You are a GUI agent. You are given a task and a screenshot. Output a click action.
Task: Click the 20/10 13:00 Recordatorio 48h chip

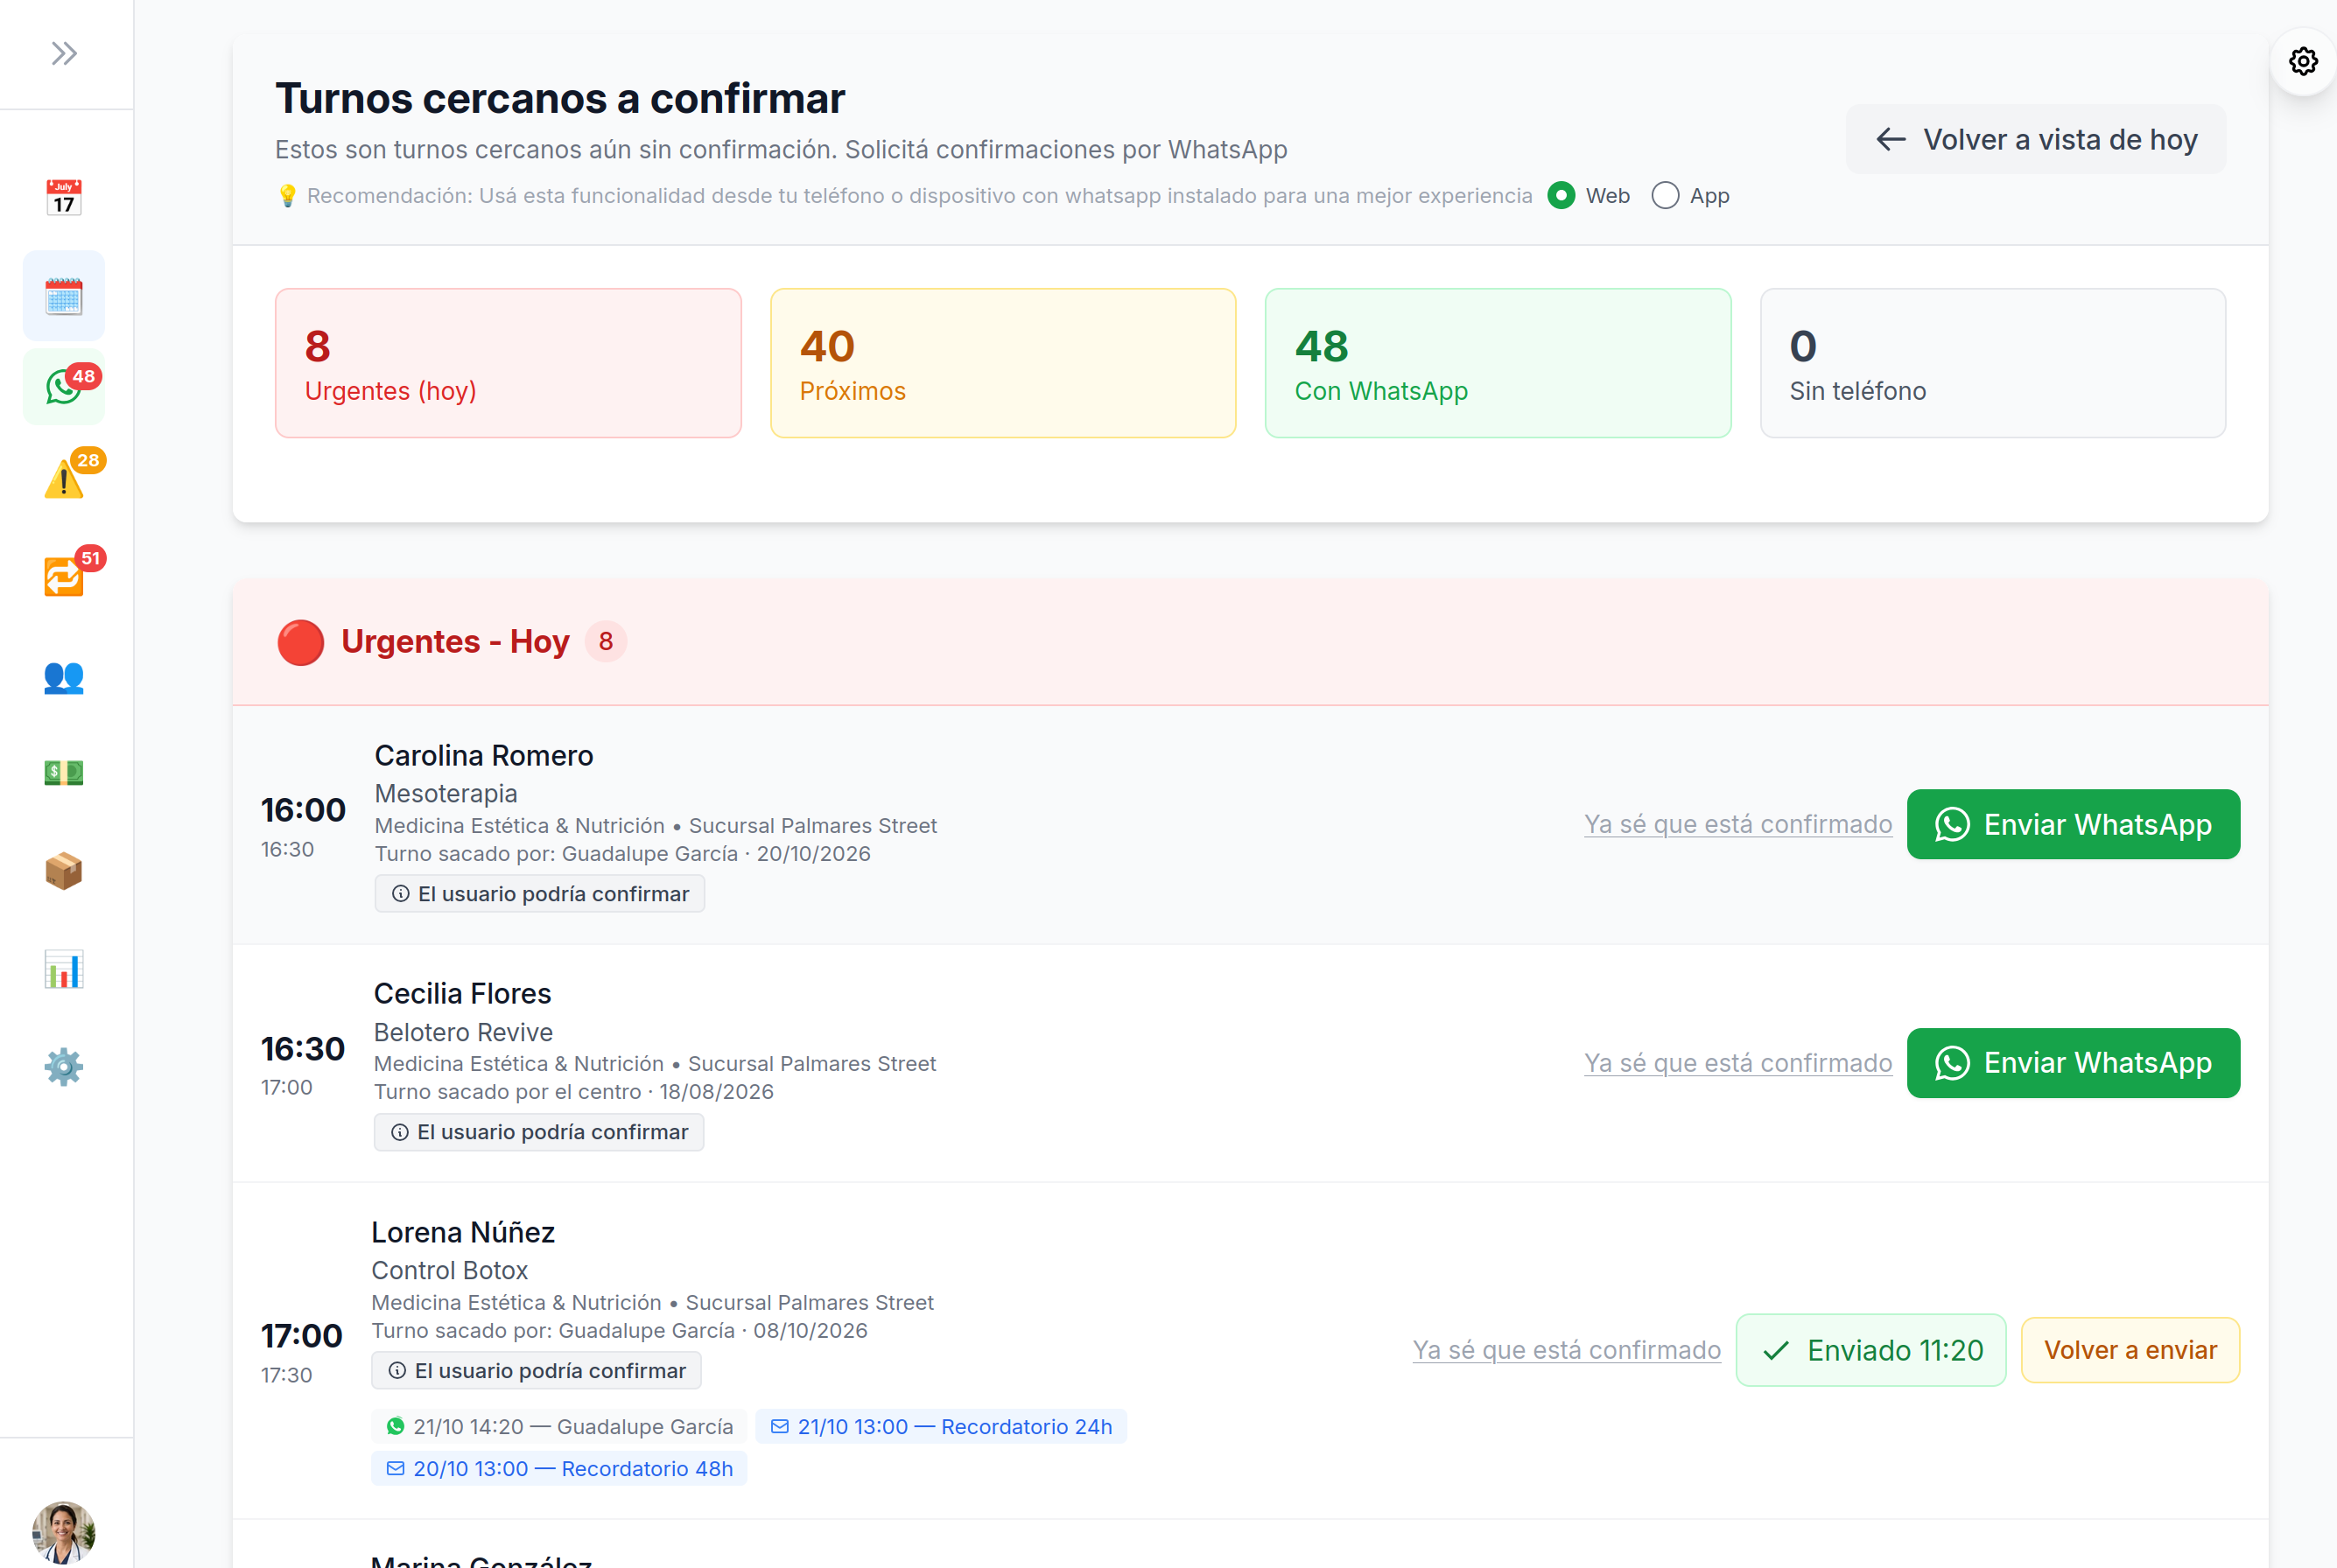[x=559, y=1468]
